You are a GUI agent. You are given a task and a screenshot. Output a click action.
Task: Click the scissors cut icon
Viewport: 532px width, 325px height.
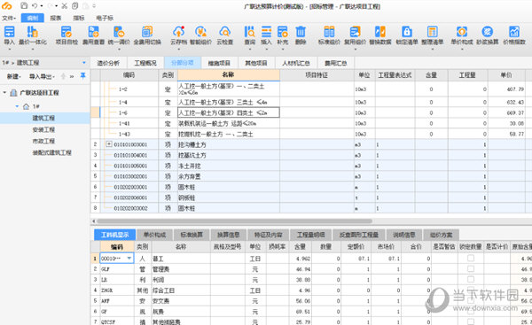pos(65,6)
